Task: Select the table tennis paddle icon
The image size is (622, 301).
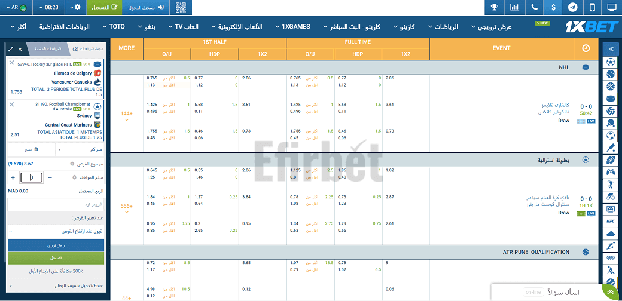Action: [611, 123]
